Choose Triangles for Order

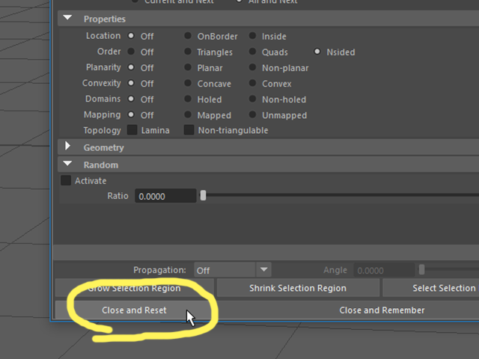coord(188,52)
